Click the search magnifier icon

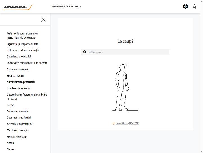[x=85, y=52]
